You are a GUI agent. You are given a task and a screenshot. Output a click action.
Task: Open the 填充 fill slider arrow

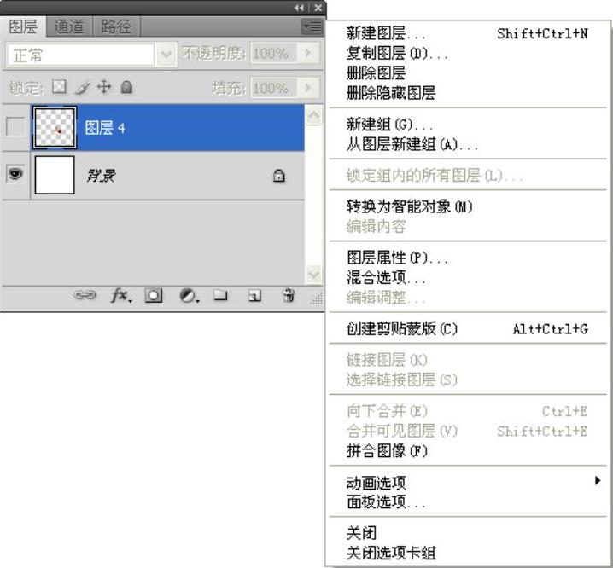point(308,88)
